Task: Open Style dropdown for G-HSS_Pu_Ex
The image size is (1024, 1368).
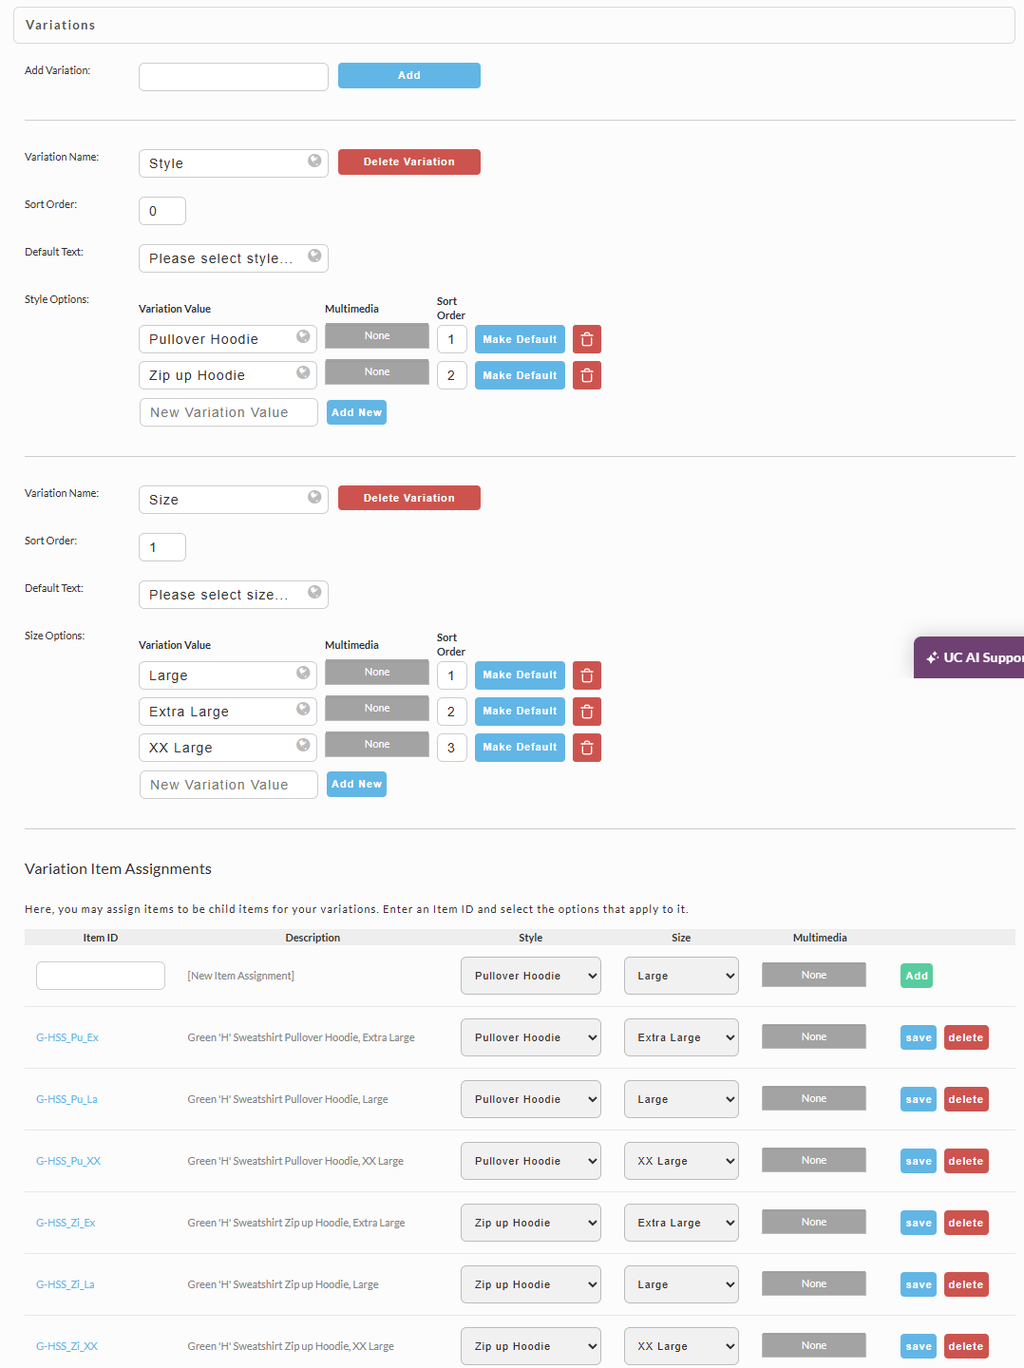Action: [x=531, y=1037]
